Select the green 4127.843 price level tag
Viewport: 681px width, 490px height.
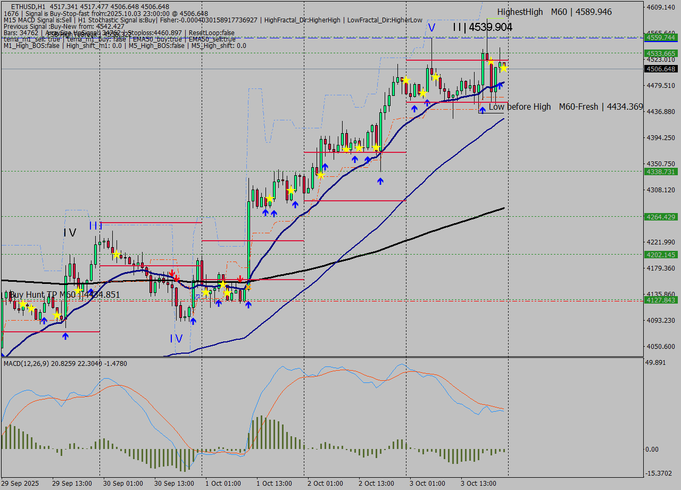click(x=661, y=300)
